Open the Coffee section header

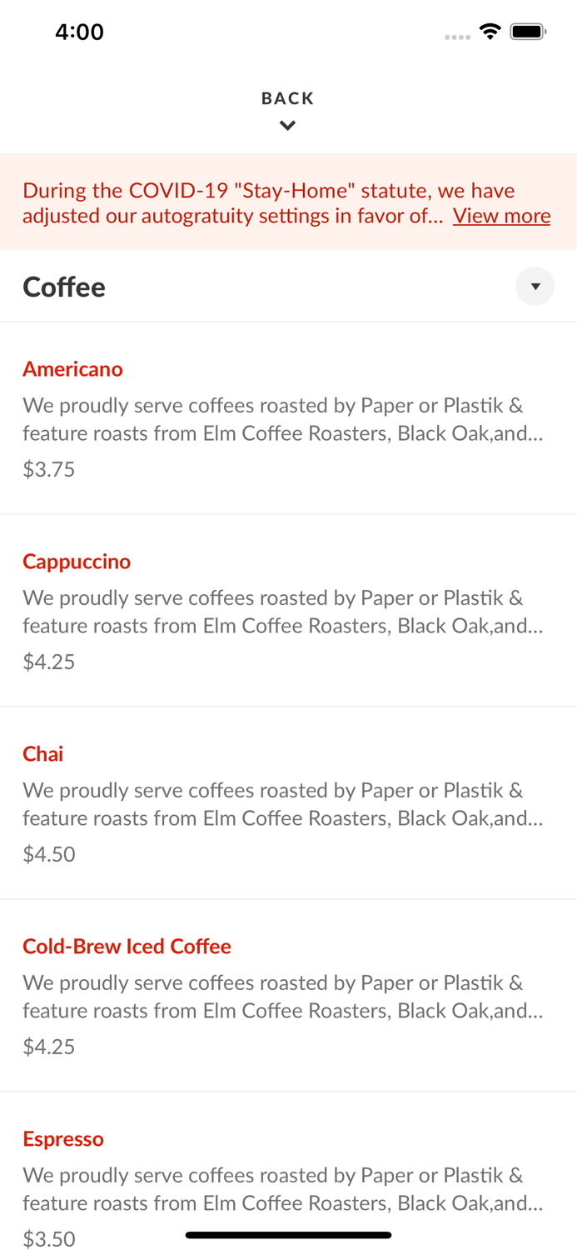tap(64, 286)
